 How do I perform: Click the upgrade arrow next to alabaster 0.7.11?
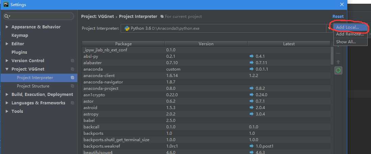[x=251, y=63]
